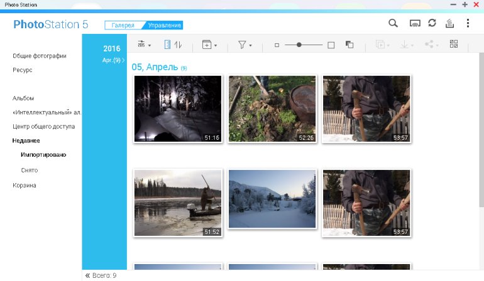The height and width of the screenshot is (281, 484).
Task: Click the select-all grid icon
Action: tap(454, 44)
